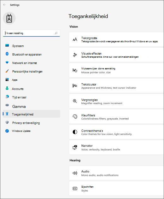
Task: Open Visuele effecten settings
Action: click(x=116, y=55)
